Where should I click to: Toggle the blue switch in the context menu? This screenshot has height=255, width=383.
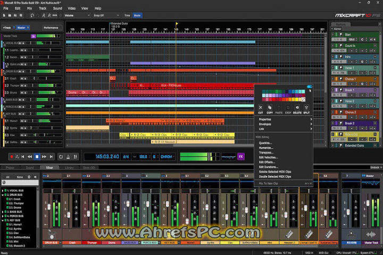click(310, 87)
